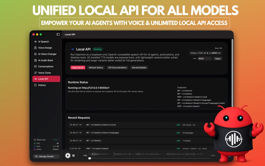Click the Resources gauge icon

pos(35,140)
